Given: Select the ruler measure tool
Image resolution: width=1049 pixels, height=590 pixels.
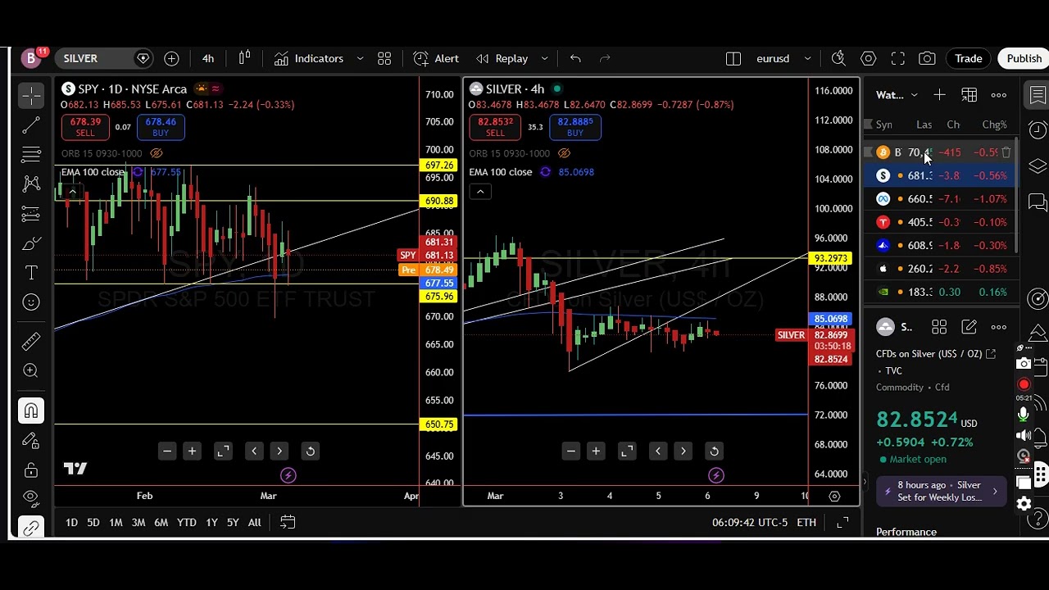Looking at the screenshot, I should pyautogui.click(x=31, y=341).
